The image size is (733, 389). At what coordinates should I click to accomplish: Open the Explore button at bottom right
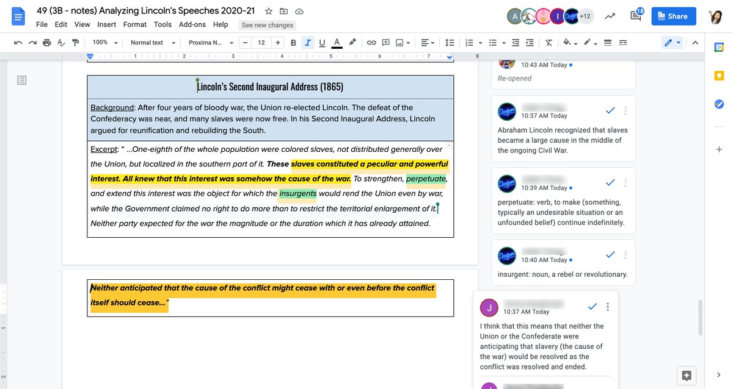coord(687,375)
